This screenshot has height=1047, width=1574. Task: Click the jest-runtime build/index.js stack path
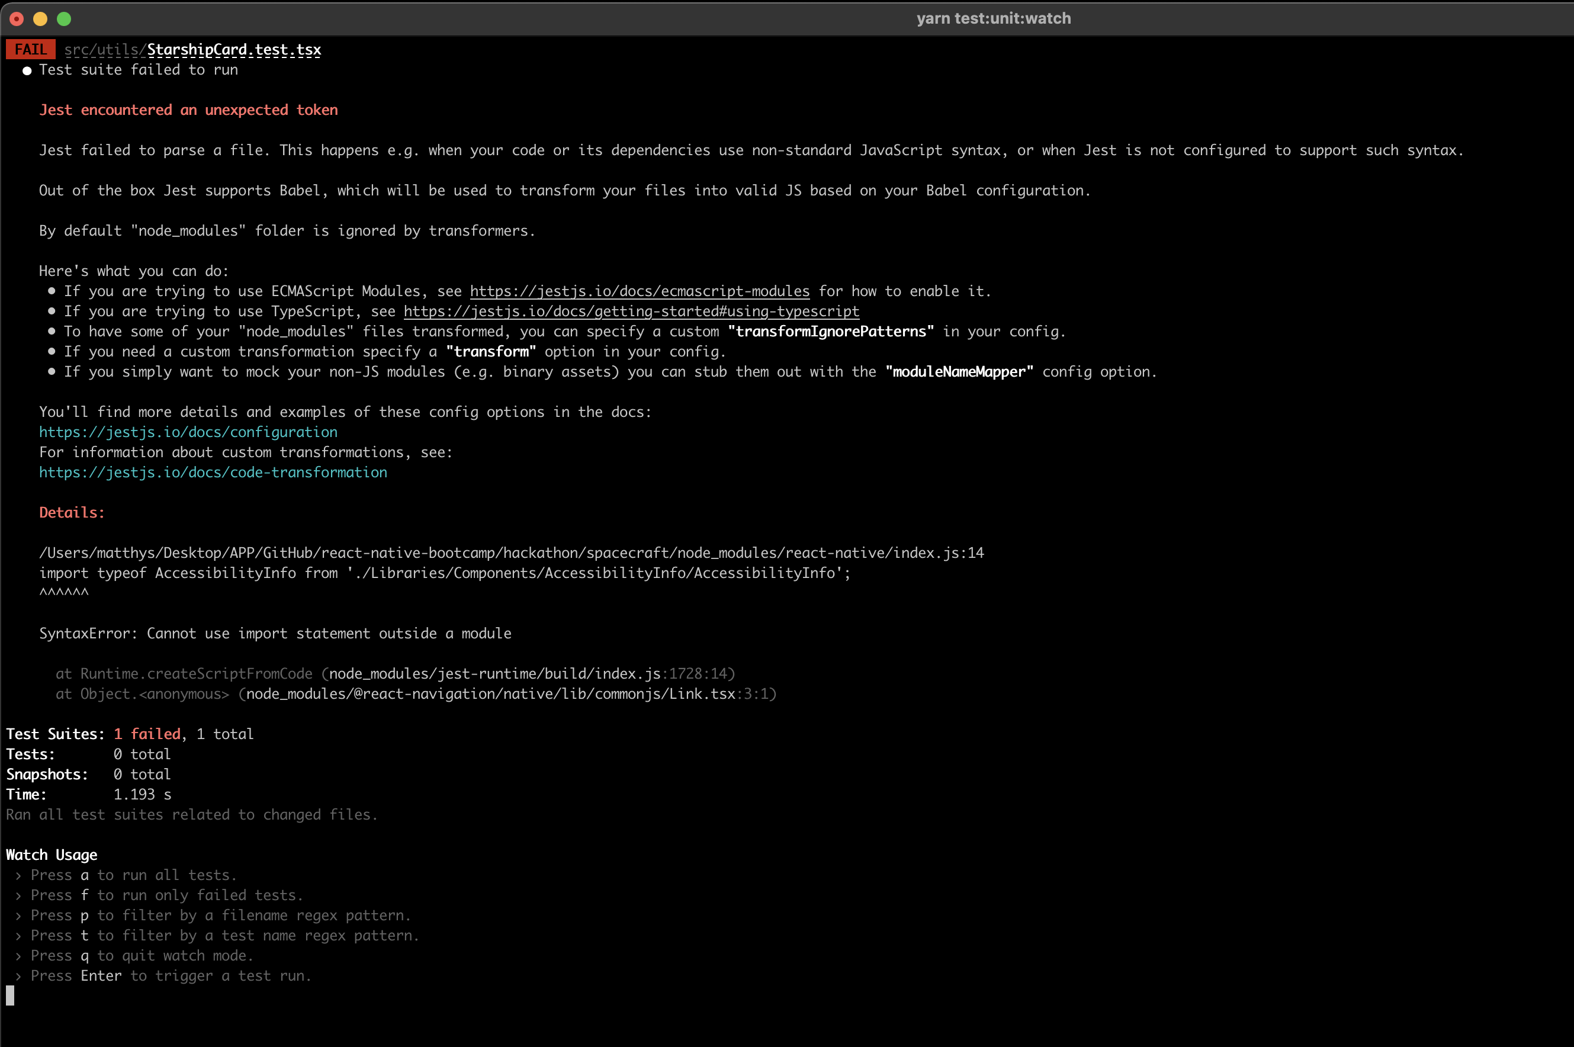point(494,674)
